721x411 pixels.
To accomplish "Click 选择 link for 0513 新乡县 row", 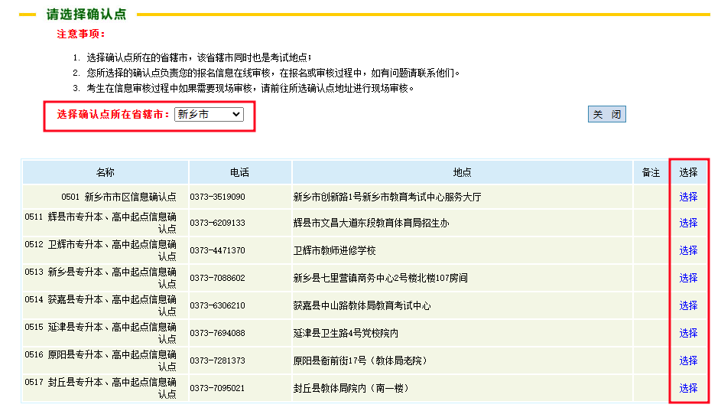I will 688,278.
